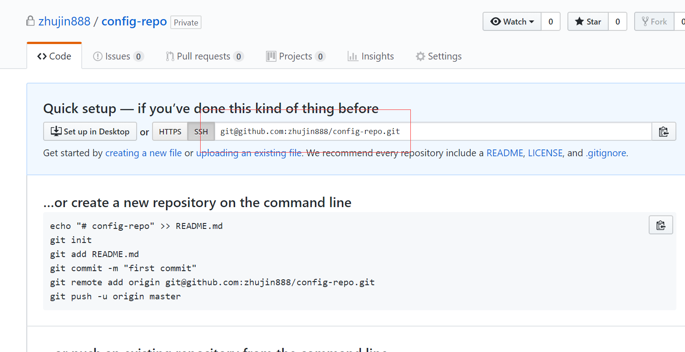Screen dimensions: 685x352
Task: Open the uploading an existing file link
Action: point(249,153)
